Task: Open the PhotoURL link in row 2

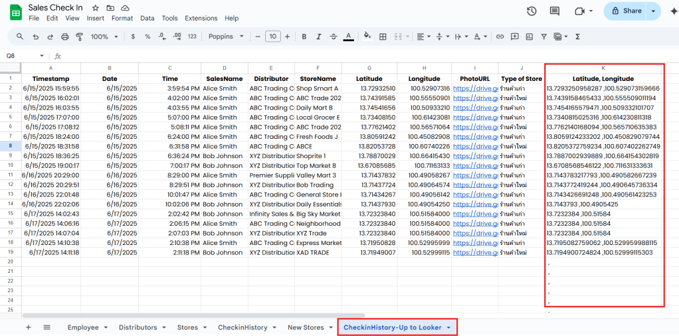Action: click(x=474, y=88)
